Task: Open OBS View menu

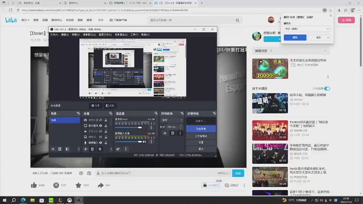Action: (x=76, y=35)
